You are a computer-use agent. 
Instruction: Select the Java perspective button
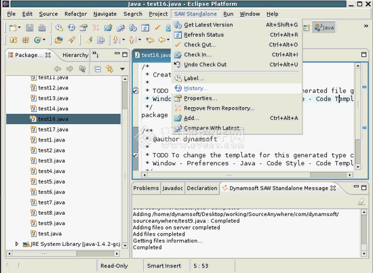point(324,28)
